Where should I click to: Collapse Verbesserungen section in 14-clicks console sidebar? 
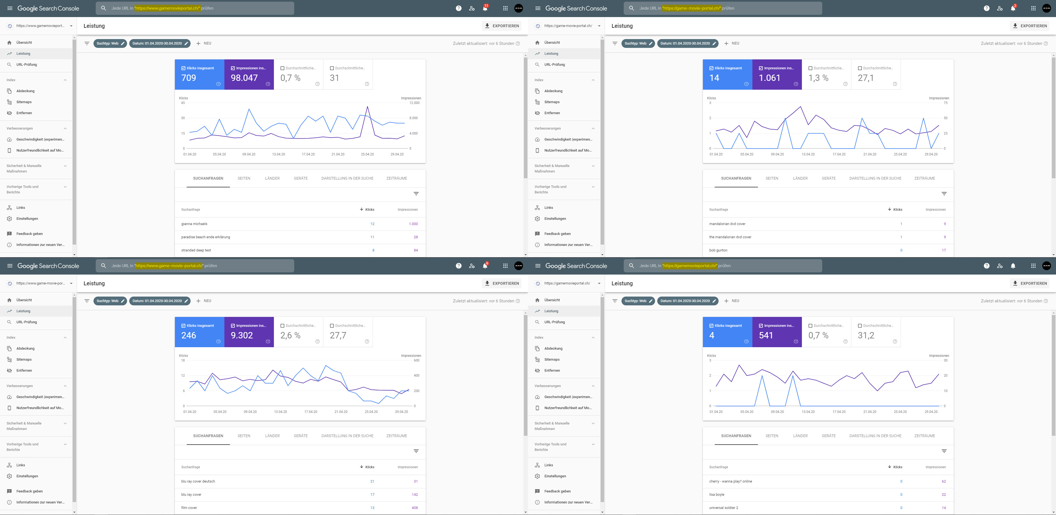coord(593,128)
